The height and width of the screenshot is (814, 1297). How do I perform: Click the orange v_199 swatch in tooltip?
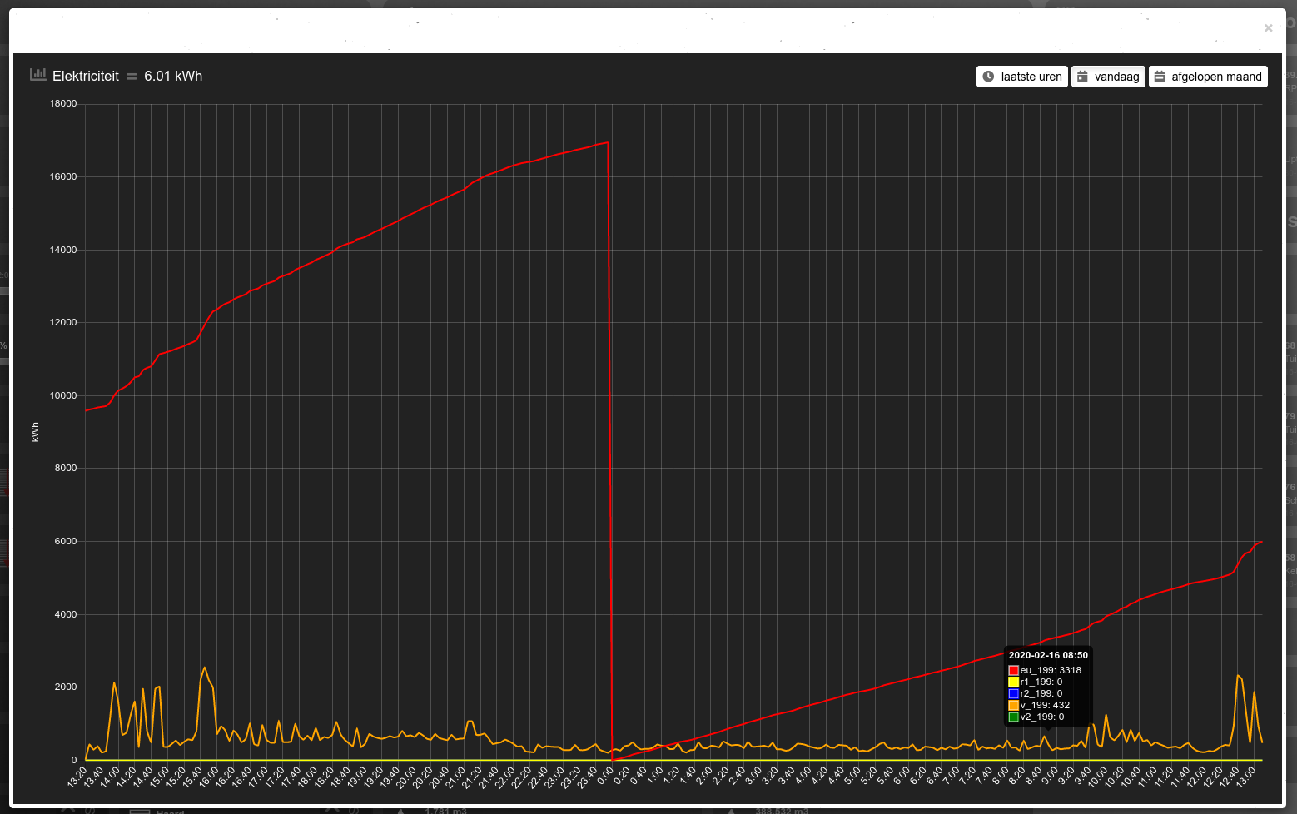1013,705
